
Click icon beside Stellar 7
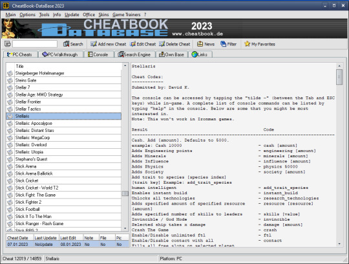click(10, 87)
